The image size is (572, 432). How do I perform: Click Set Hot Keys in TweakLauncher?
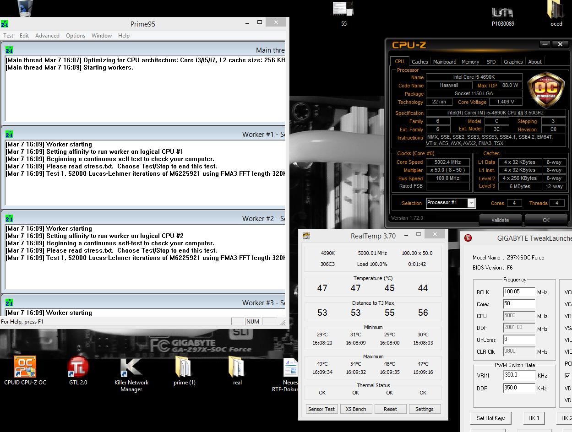tap(491, 418)
